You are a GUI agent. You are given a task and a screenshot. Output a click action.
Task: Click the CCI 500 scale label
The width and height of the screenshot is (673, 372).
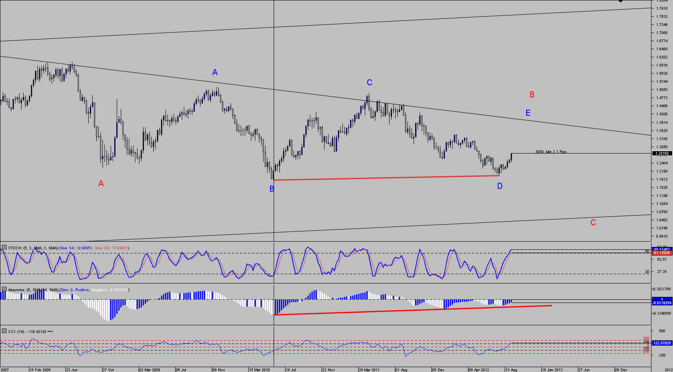pyautogui.click(x=662, y=331)
